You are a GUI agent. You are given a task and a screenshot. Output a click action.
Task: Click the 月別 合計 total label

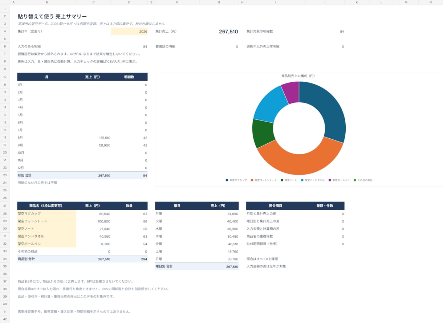pyautogui.click(x=25, y=175)
